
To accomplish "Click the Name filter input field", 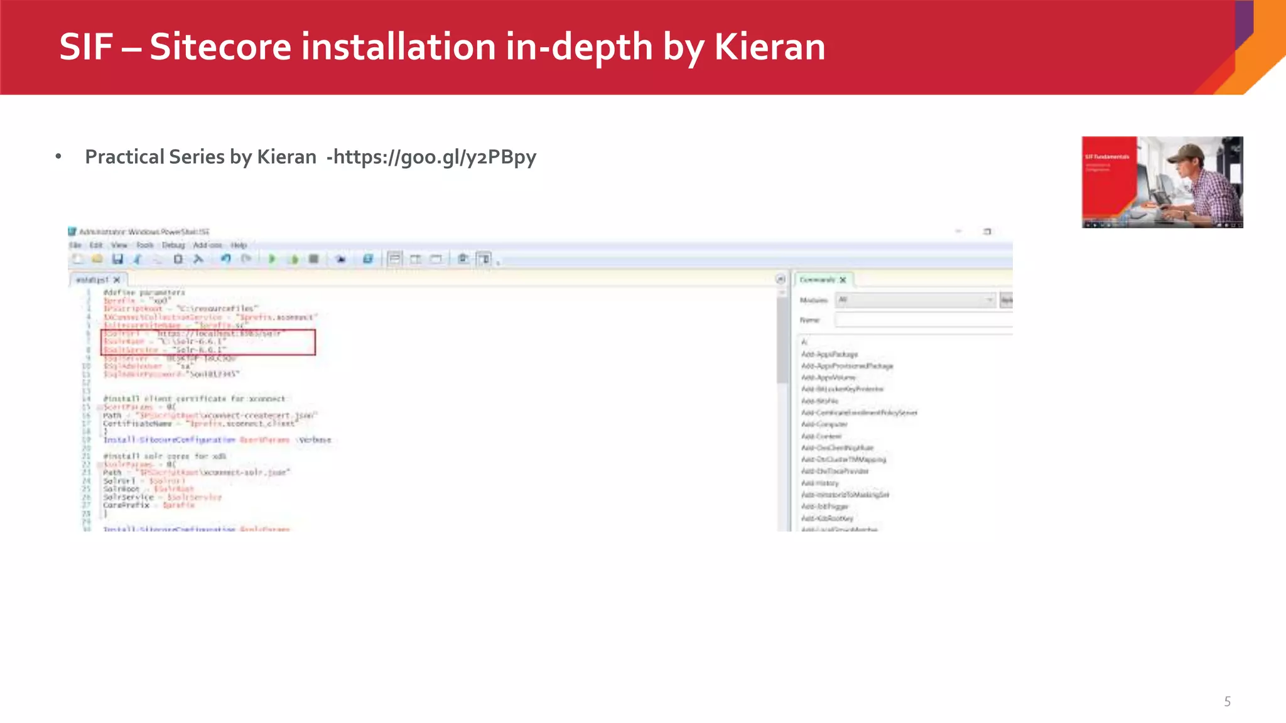I will click(924, 320).
